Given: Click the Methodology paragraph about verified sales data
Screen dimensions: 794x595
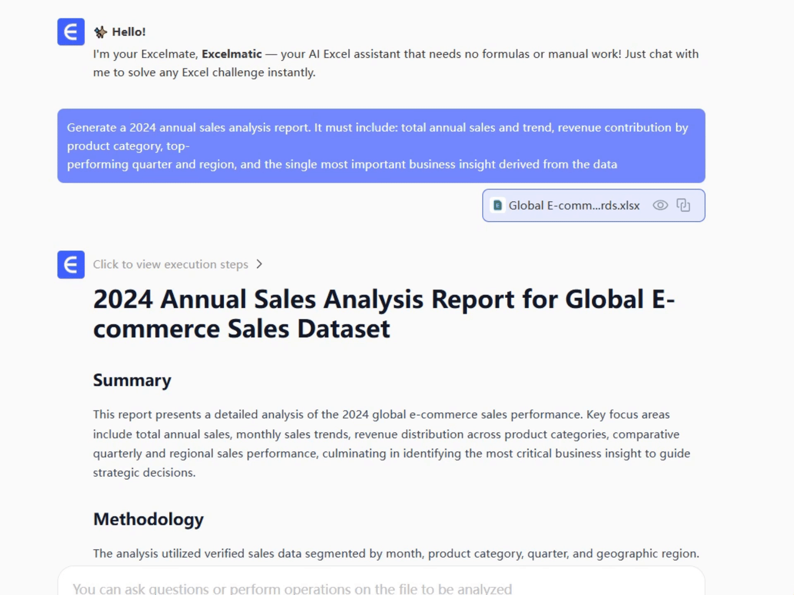Looking at the screenshot, I should (x=396, y=553).
